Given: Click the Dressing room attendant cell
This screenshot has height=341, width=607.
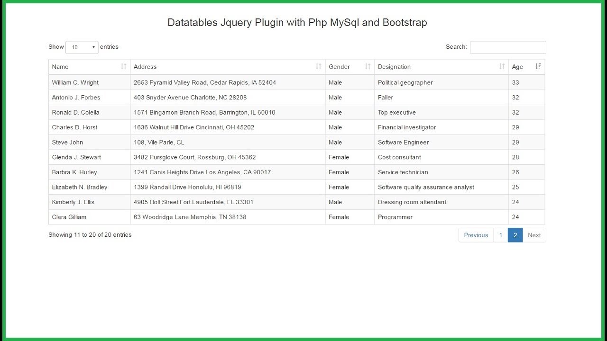Looking at the screenshot, I should tap(412, 202).
